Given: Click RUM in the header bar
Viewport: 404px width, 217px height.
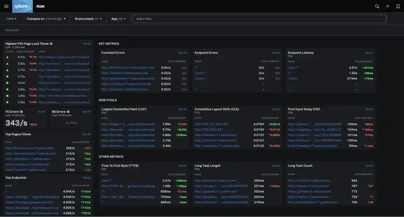Looking at the screenshot, I should point(40,6).
